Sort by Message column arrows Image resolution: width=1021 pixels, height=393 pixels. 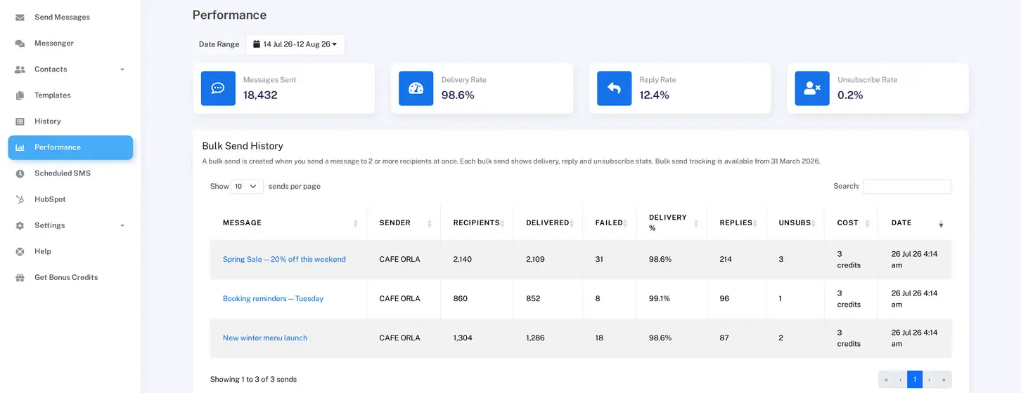click(355, 223)
